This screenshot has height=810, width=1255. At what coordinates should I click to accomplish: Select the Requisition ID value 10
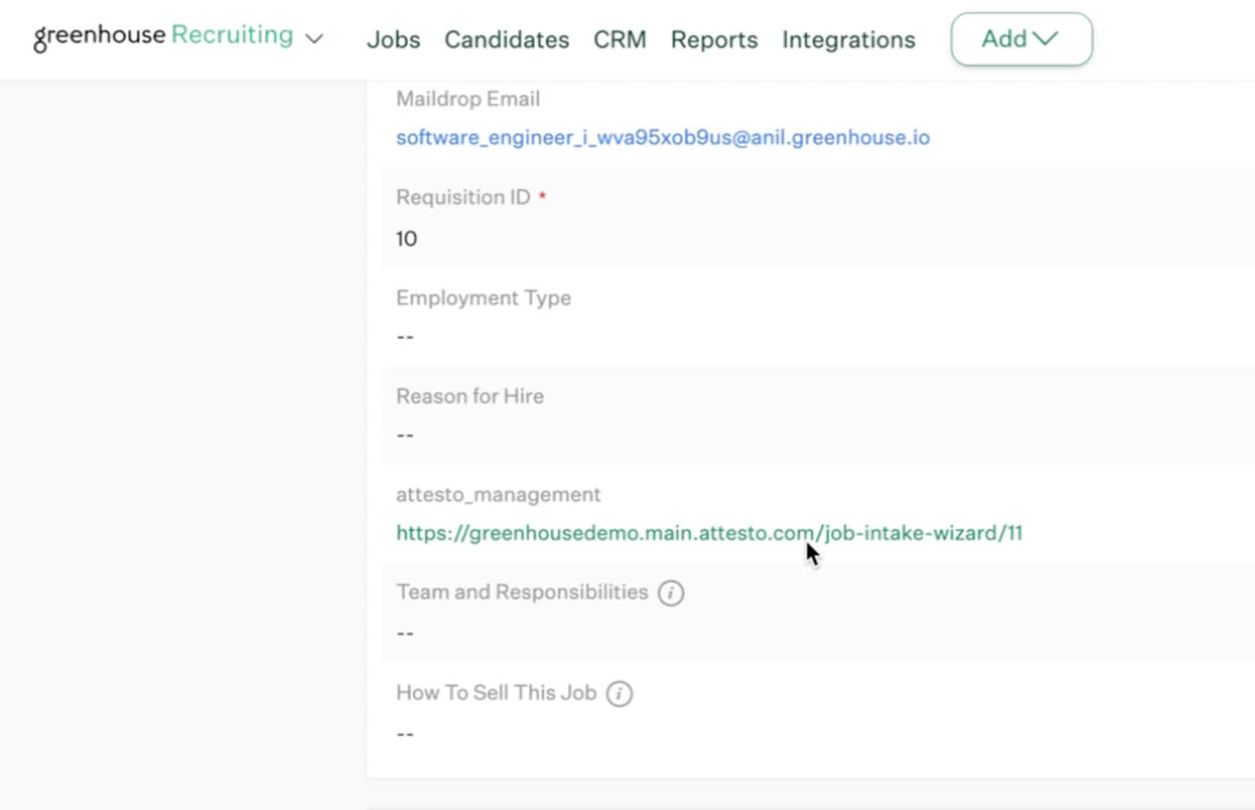(x=406, y=239)
